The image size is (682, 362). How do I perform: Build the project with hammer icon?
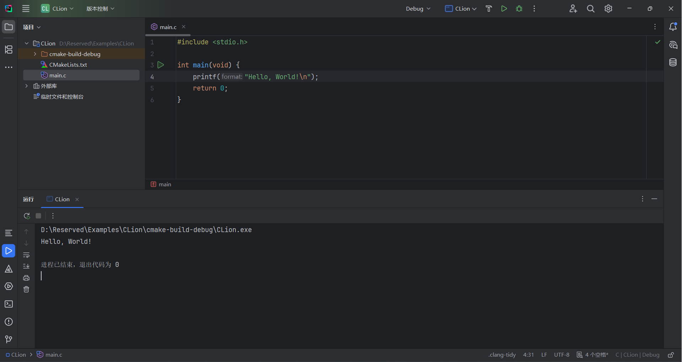tap(489, 9)
